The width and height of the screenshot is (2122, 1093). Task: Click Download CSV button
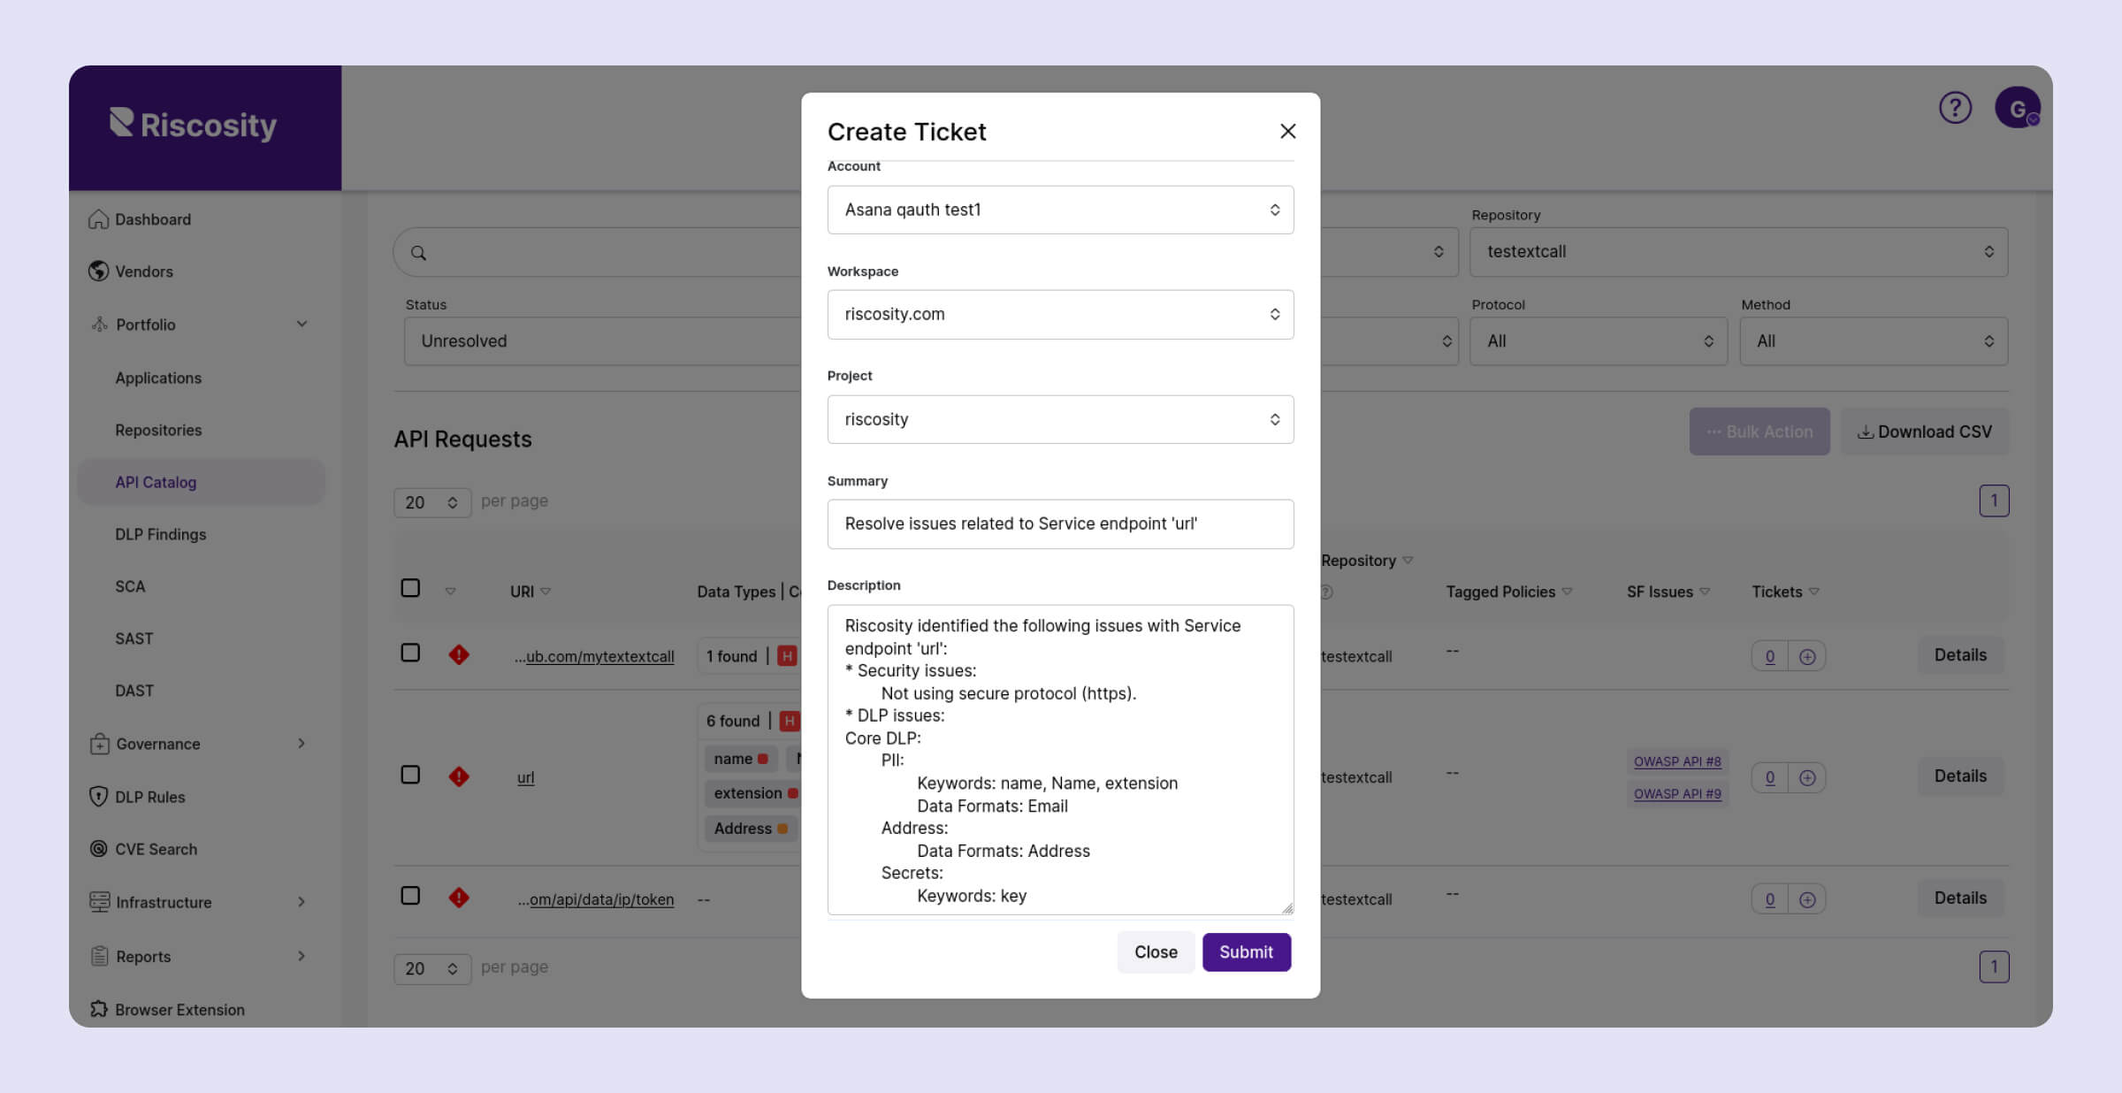pyautogui.click(x=1924, y=432)
